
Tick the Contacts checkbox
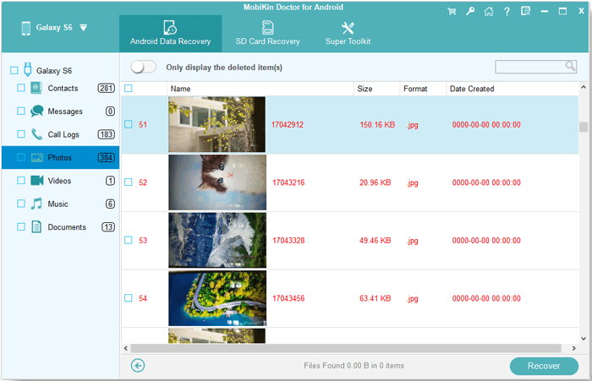pyautogui.click(x=20, y=88)
